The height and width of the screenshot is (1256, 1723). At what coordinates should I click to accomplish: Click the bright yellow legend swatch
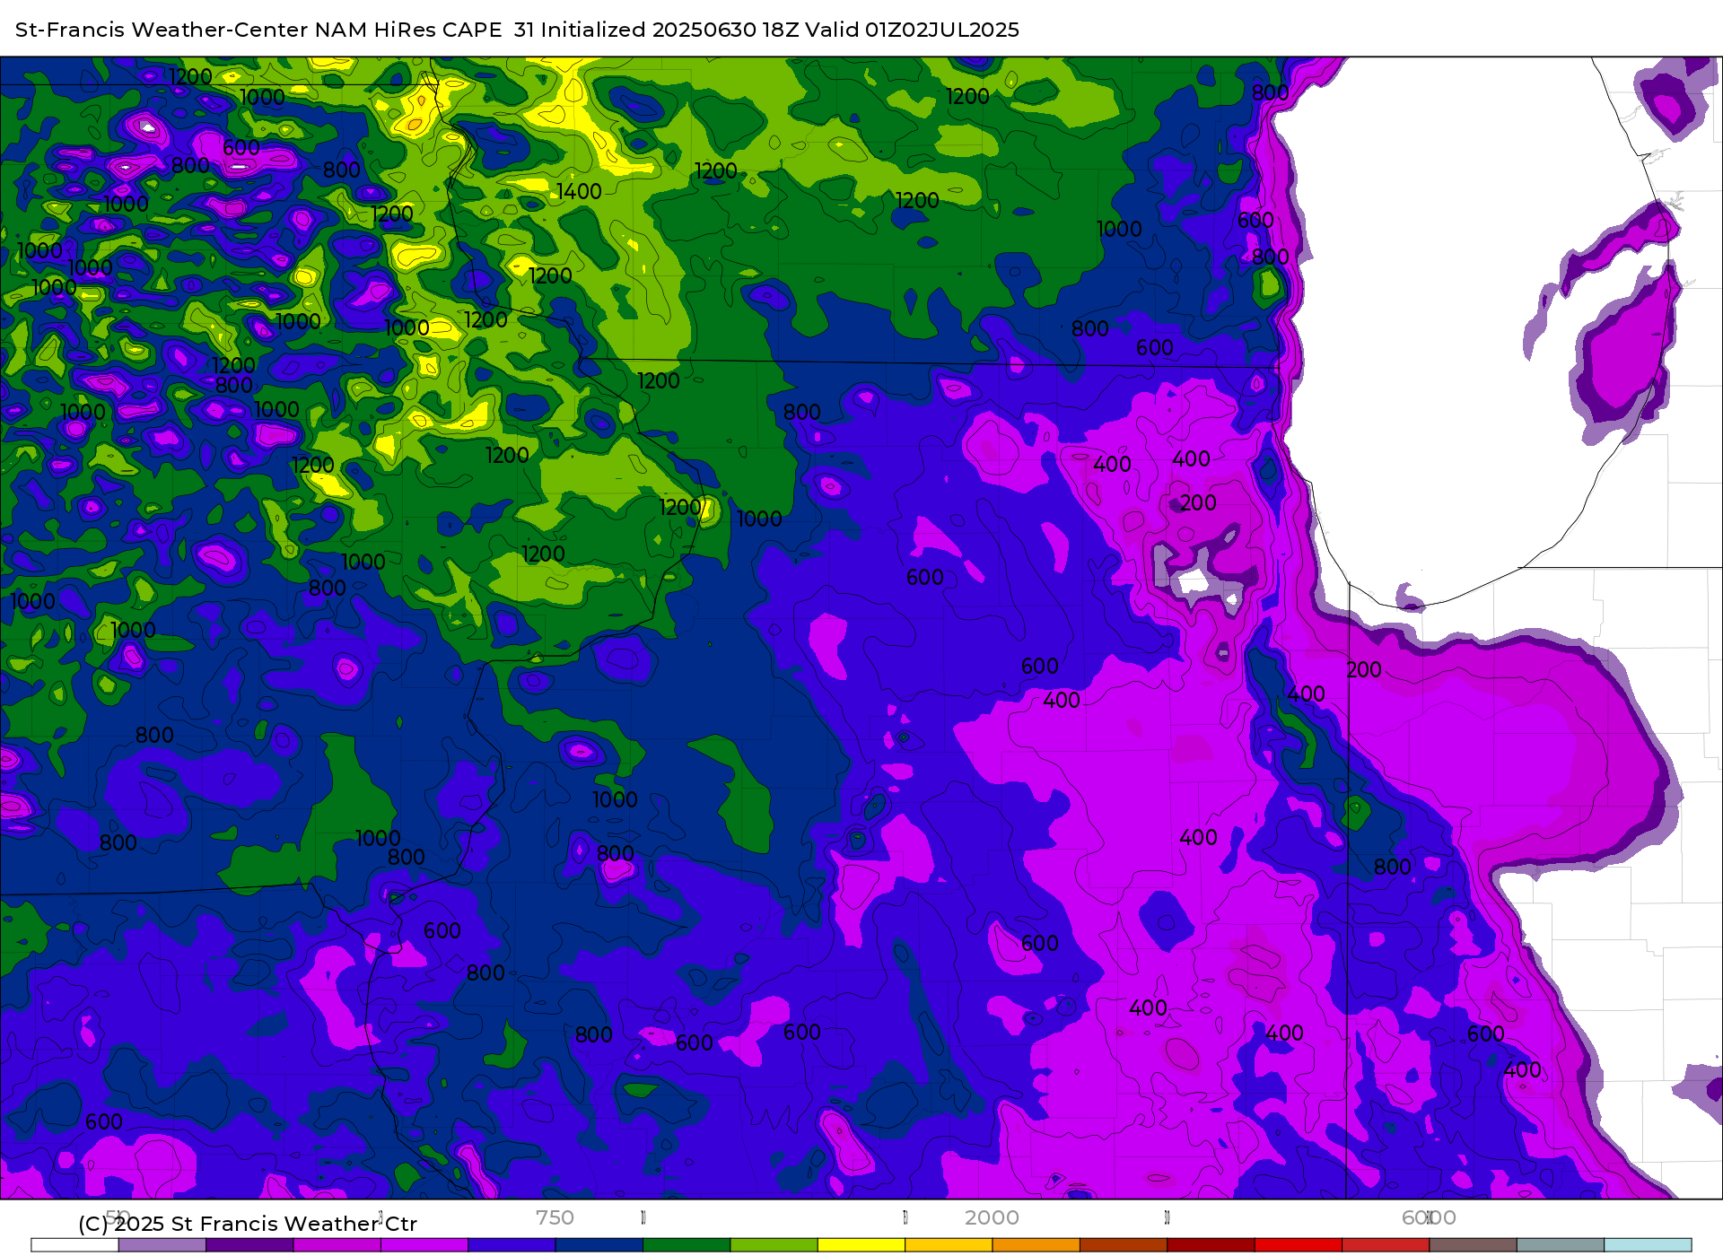861,1245
